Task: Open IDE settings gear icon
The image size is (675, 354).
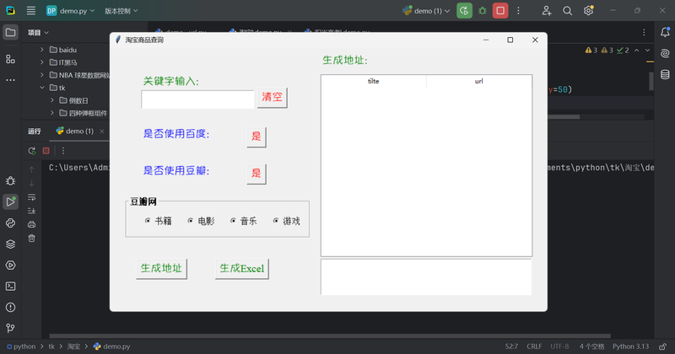Action: coord(588,11)
